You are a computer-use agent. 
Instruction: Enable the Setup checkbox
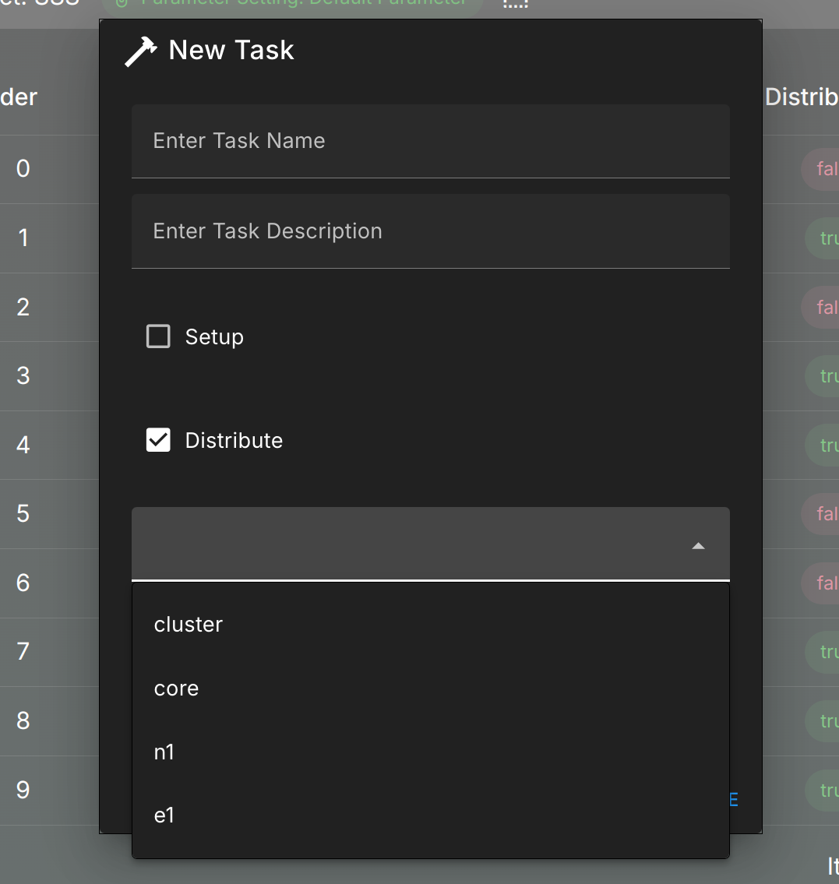[x=158, y=336]
